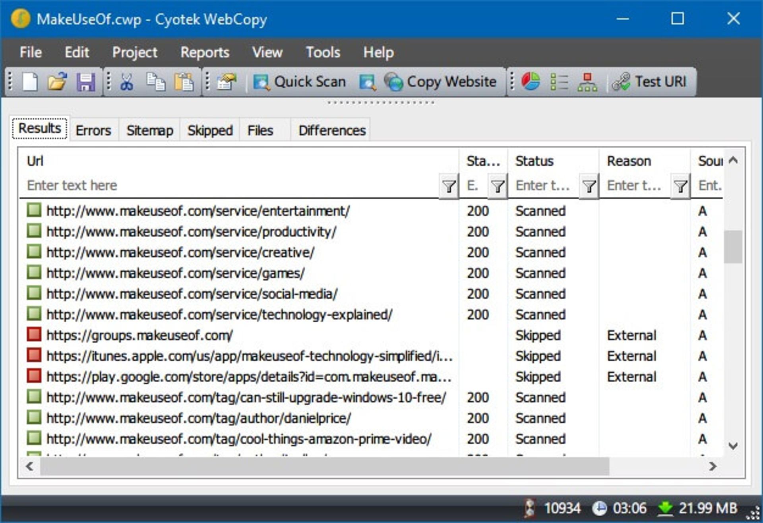Save project with the floppy disk icon
The width and height of the screenshot is (763, 523).
click(x=85, y=82)
